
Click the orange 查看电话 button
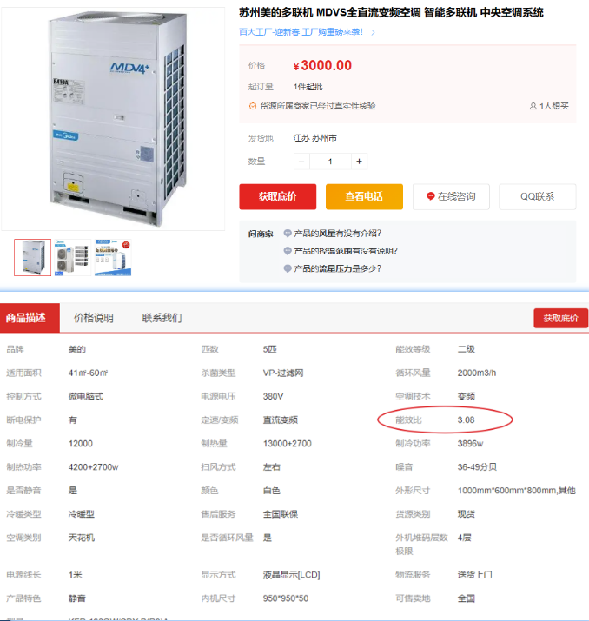pos(364,196)
